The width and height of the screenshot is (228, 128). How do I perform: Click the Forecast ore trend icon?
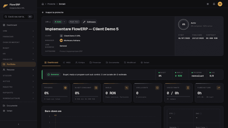pos(218,88)
